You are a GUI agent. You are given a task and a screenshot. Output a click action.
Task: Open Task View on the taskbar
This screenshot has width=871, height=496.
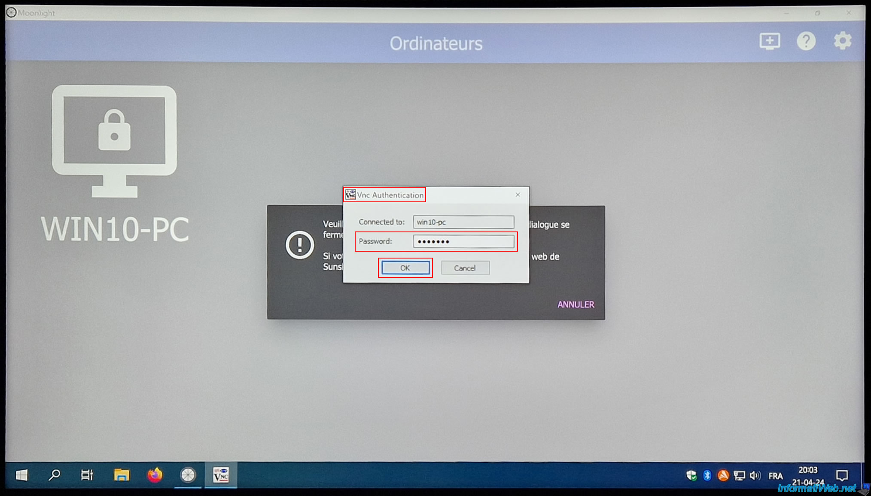click(x=87, y=475)
